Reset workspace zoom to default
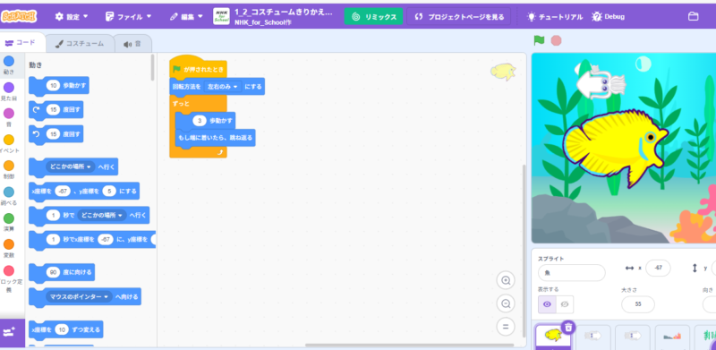This screenshot has width=716, height=350. [506, 326]
